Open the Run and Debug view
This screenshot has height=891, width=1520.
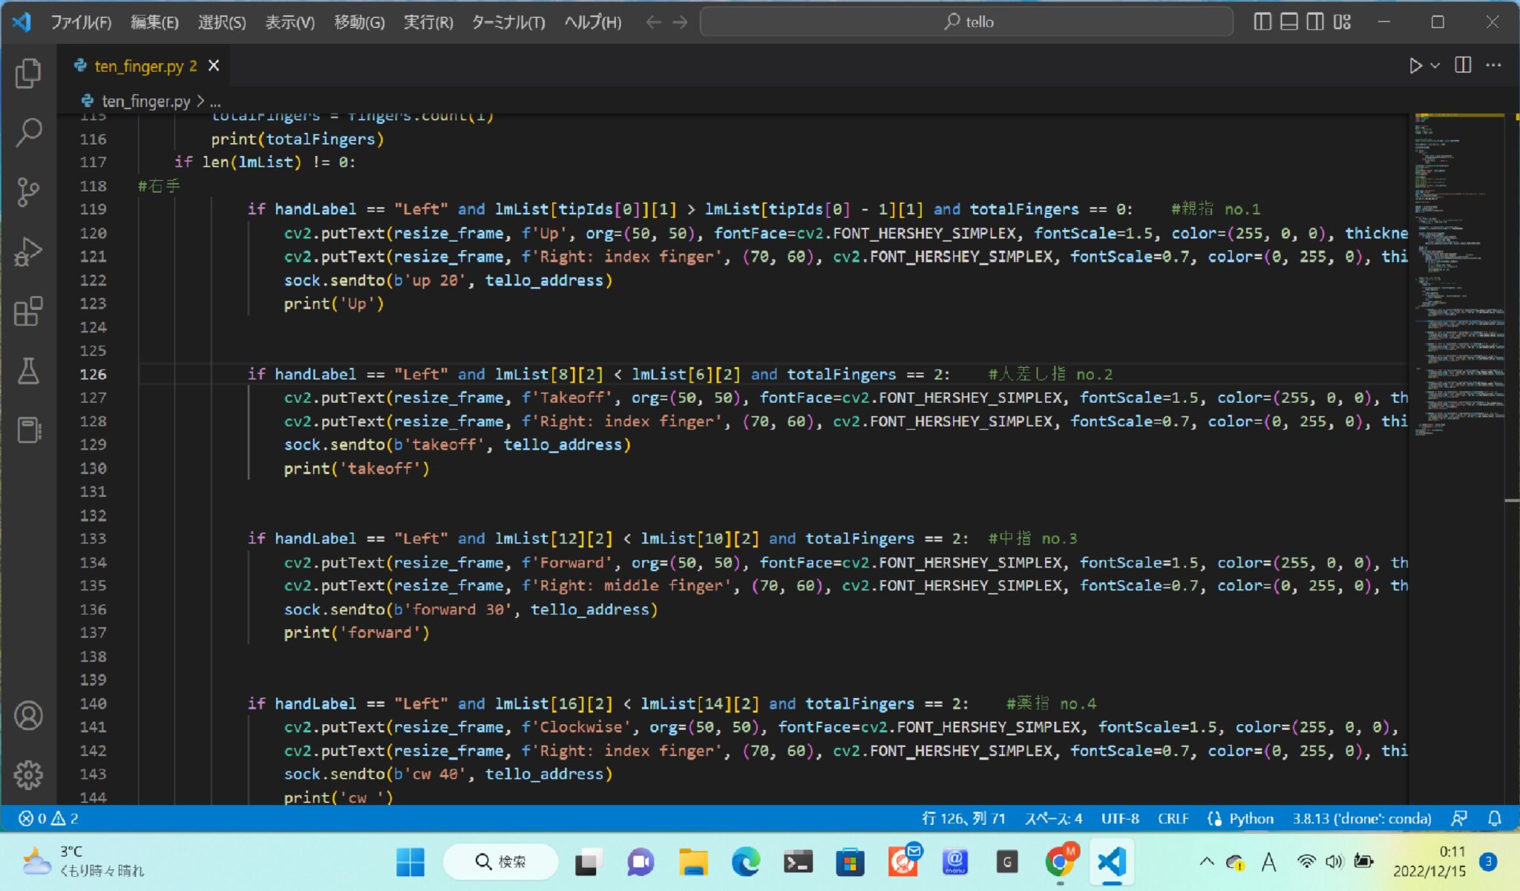coord(28,252)
